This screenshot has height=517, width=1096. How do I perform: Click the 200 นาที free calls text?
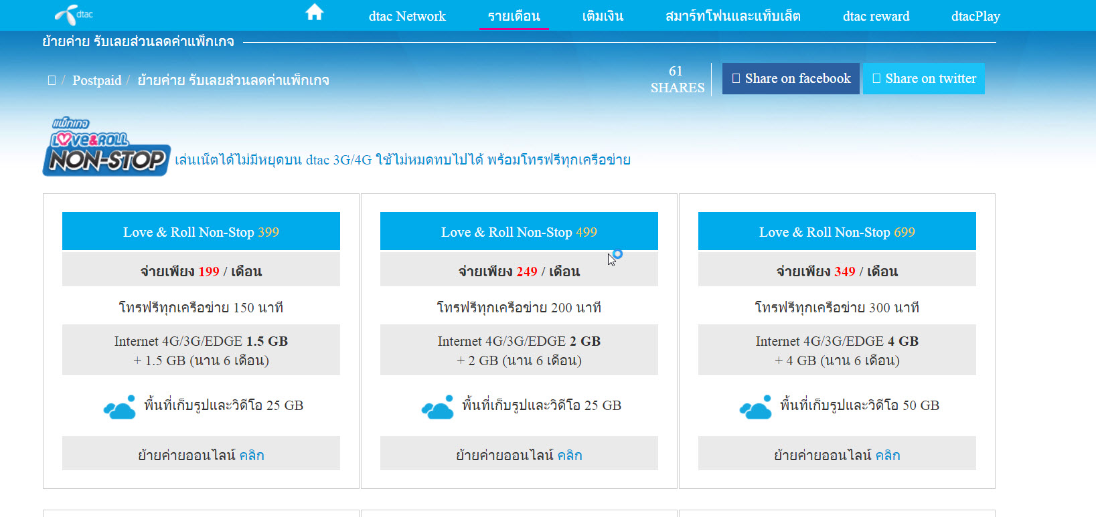tap(519, 307)
